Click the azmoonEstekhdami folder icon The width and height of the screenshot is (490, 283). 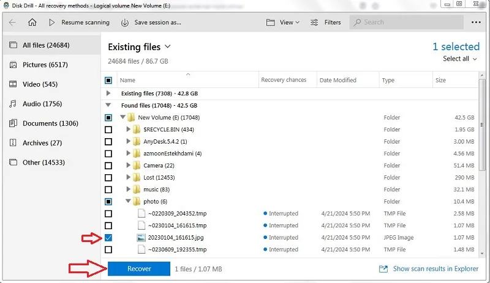click(x=137, y=153)
